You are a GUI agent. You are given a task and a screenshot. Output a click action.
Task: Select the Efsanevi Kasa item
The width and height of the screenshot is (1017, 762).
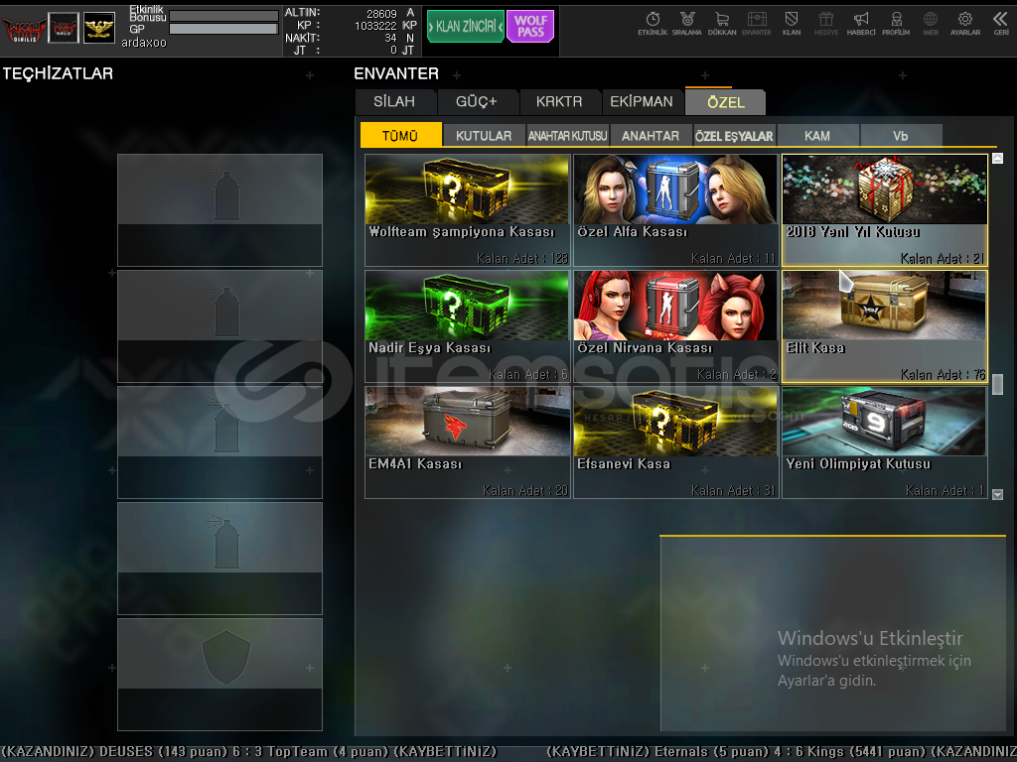[675, 443]
